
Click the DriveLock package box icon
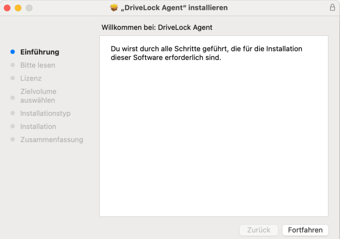point(114,7)
